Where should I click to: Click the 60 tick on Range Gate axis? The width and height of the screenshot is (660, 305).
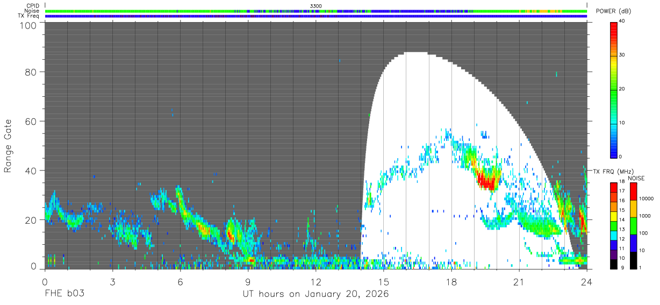(x=30, y=121)
